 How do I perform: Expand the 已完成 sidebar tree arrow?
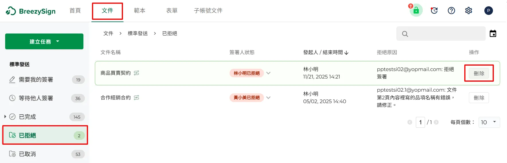(x=5, y=117)
